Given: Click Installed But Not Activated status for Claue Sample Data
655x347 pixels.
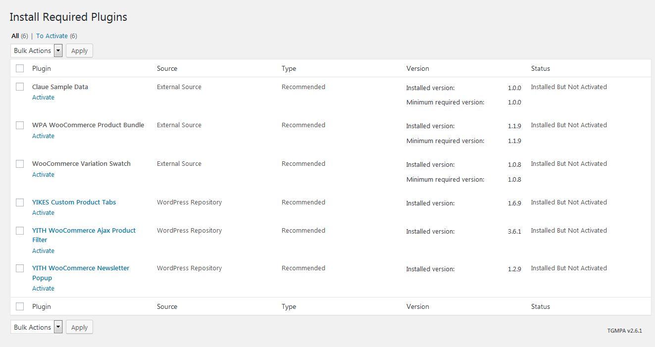Looking at the screenshot, I should click(x=569, y=87).
